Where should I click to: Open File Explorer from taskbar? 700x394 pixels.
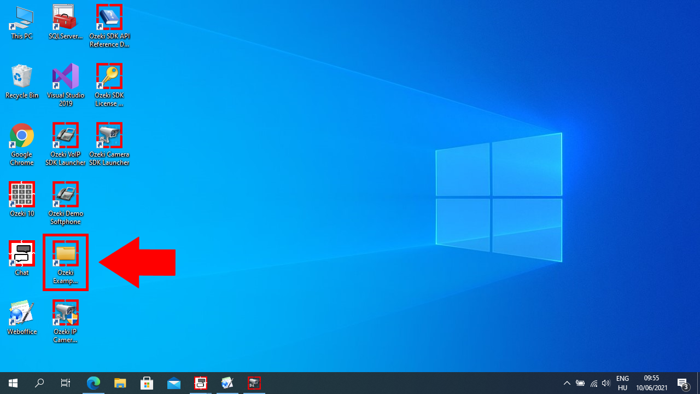(120, 383)
